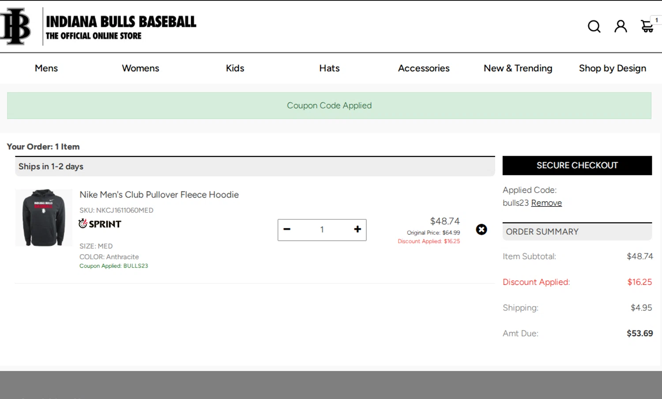Click the Amt Due total $53.69
662x399 pixels.
639,333
